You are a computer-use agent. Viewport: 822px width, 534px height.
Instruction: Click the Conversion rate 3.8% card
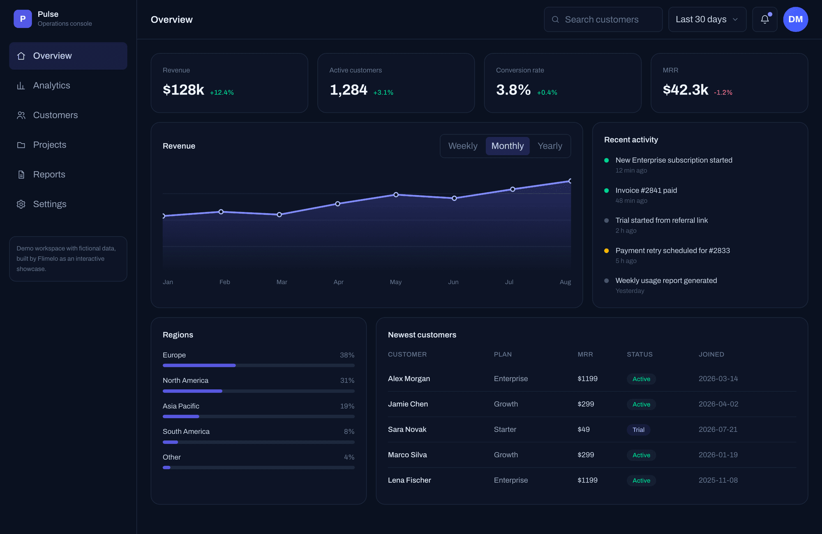(x=563, y=83)
